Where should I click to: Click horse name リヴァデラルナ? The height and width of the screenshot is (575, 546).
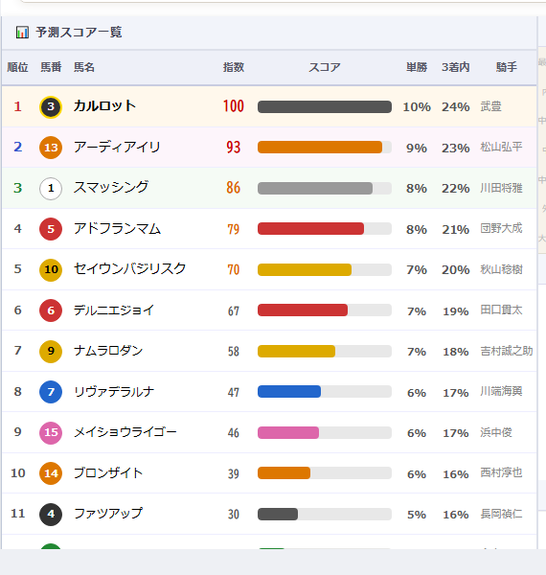click(x=114, y=392)
